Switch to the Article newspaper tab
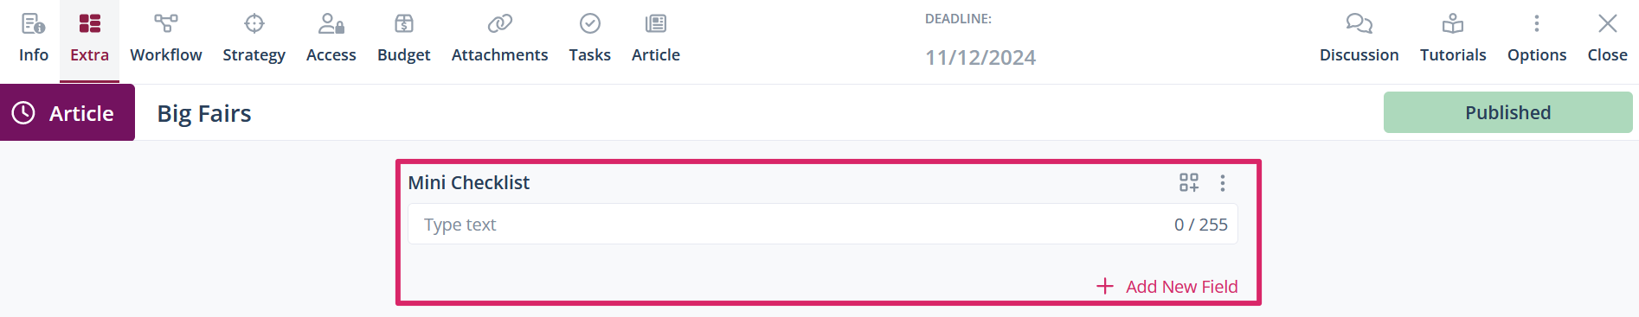This screenshot has width=1639, height=317. [x=656, y=23]
